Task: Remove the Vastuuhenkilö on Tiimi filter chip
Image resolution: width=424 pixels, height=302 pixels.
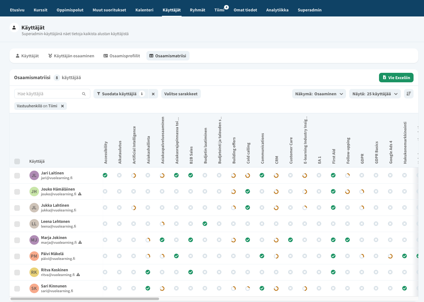Action: pos(62,106)
